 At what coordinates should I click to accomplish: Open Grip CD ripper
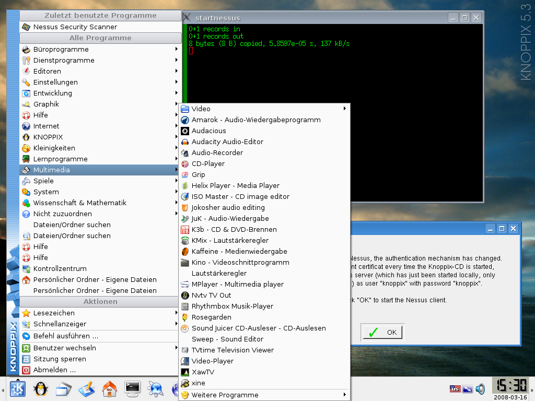pos(264,174)
